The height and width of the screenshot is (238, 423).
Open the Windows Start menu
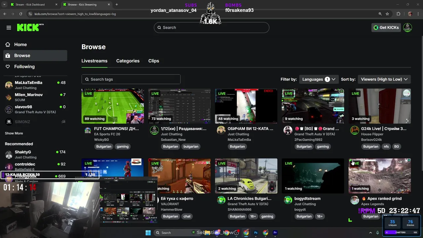click(148, 233)
